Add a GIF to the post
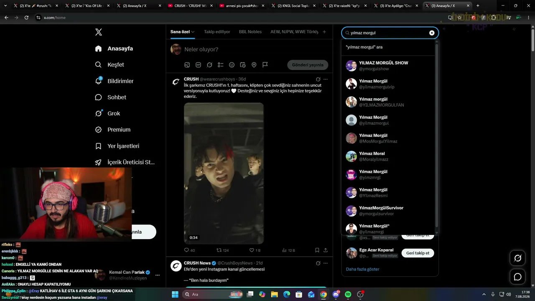535x301 pixels. [198, 65]
